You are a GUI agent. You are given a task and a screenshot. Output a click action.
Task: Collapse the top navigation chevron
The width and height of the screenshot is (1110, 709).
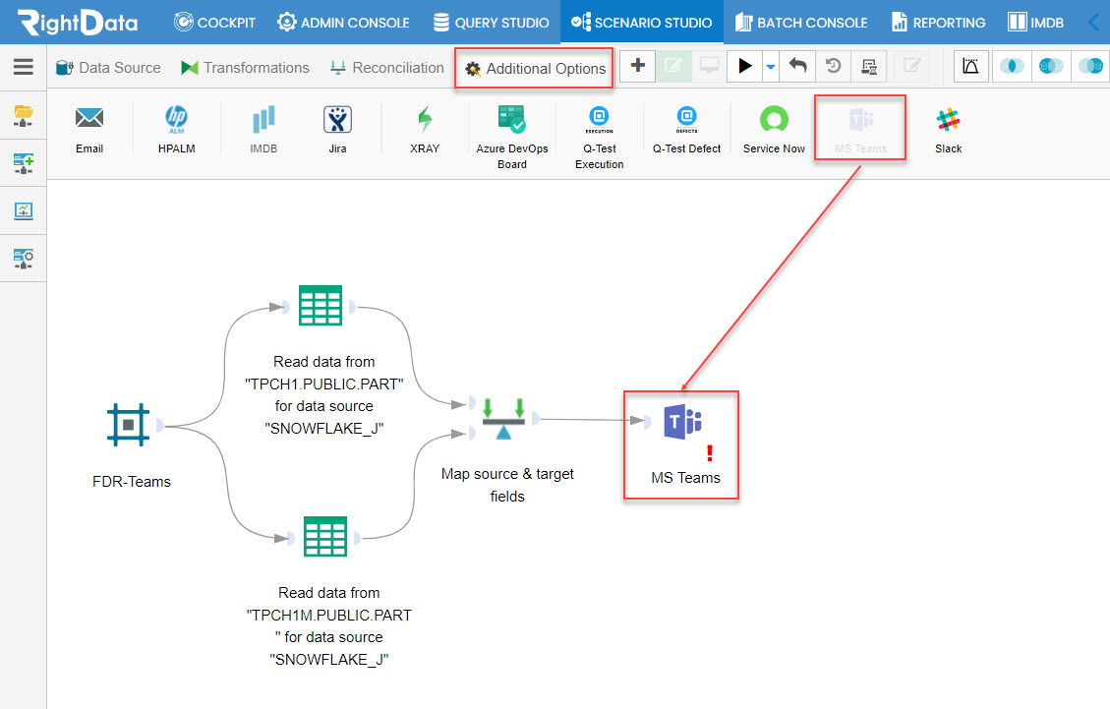click(1094, 22)
